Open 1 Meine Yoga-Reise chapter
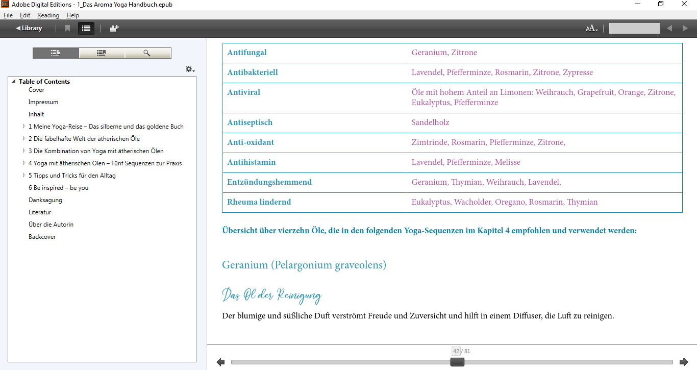This screenshot has width=697, height=370. tap(106, 127)
